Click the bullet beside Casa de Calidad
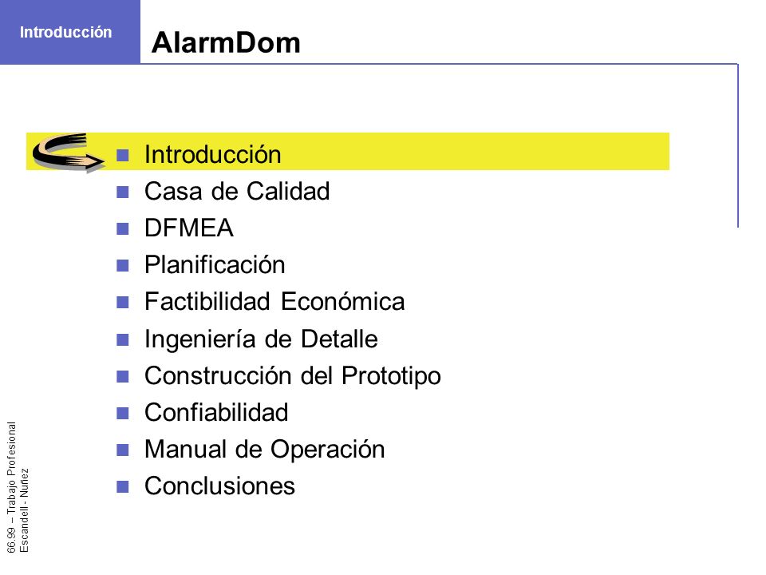The height and width of the screenshot is (575, 766). 123,192
